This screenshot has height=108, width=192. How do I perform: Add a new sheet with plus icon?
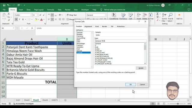[x=65, y=100]
